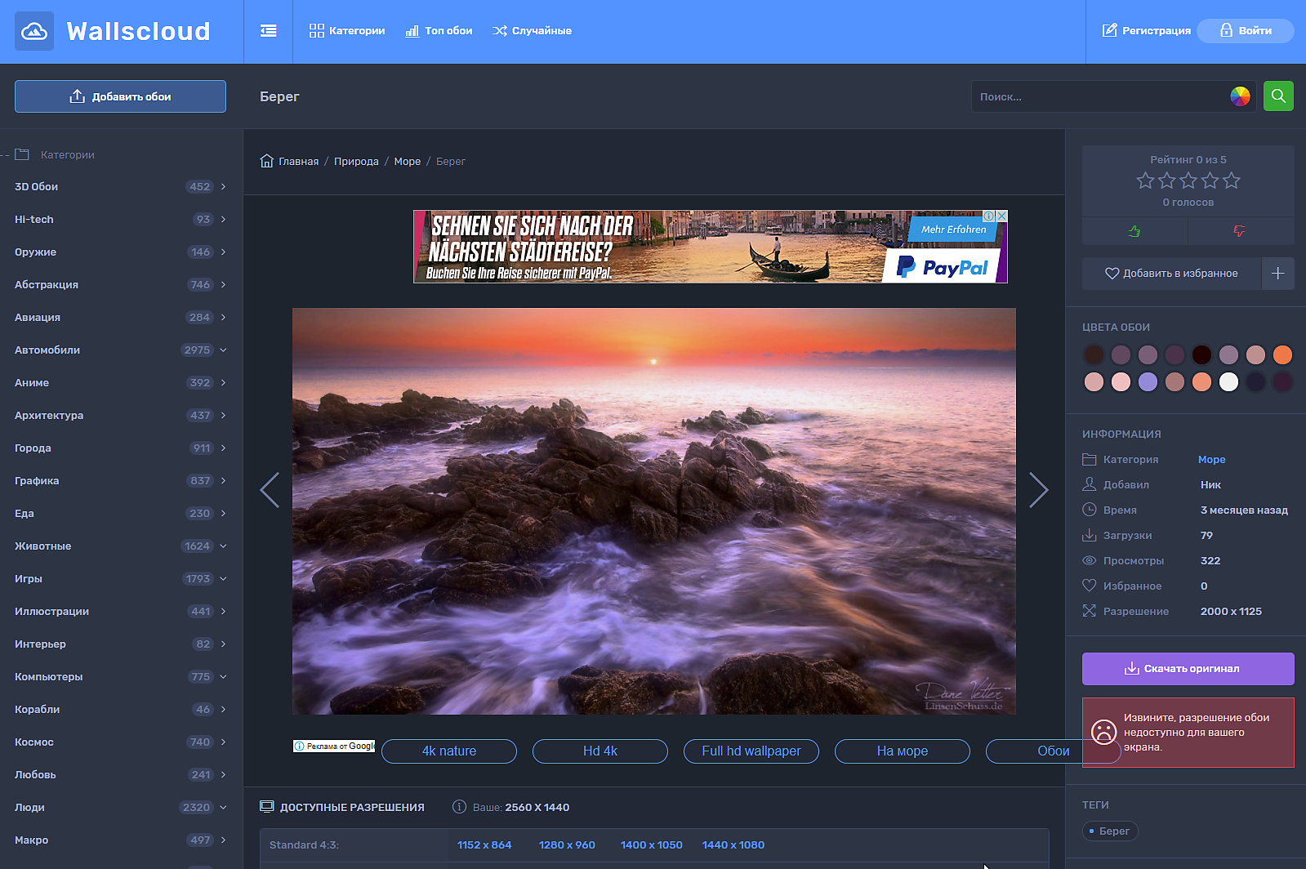1306x869 pixels.
Task: Click the green thumbs-up vote icon
Action: (1134, 231)
